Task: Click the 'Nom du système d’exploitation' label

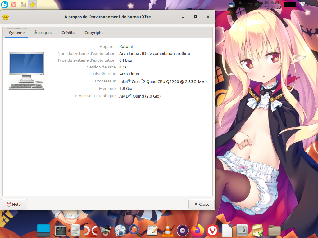Action: pyautogui.click(x=86, y=53)
